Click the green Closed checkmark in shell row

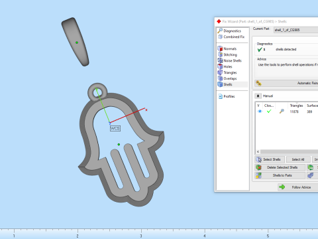[x=269, y=112]
